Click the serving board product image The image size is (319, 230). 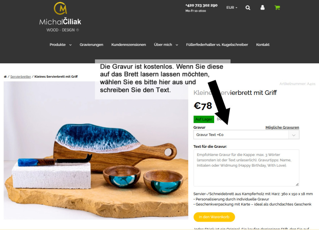coord(96,151)
